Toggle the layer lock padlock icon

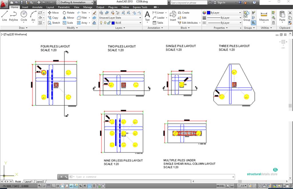point(109,23)
